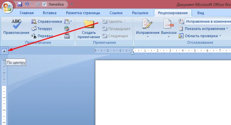This screenshot has height=125, width=231.
Task: Expand the Область проверки dropdown arrow
Action: pyautogui.click(x=220, y=36)
